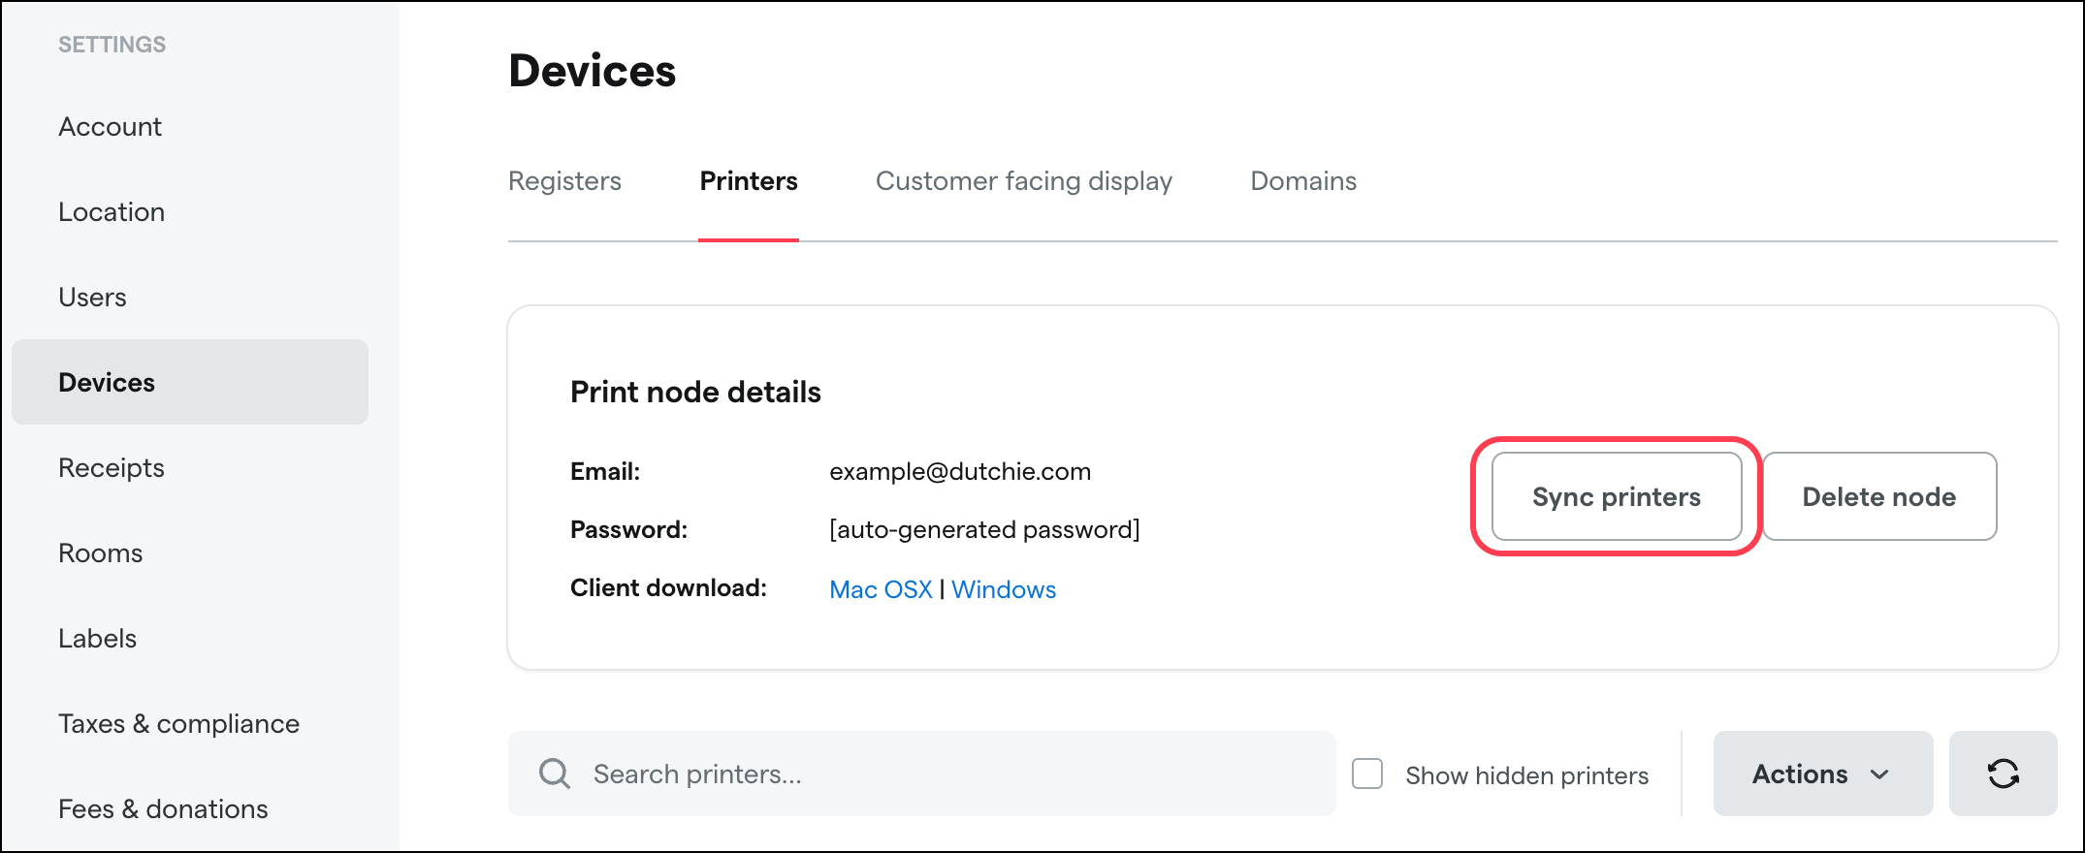The image size is (2085, 853).
Task: Select Receipts in the settings sidebar
Action: 112,468
